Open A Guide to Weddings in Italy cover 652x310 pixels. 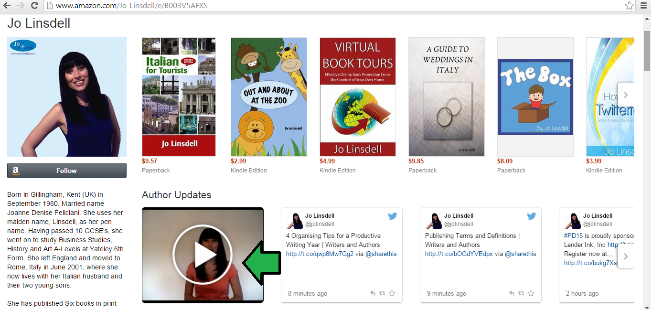pos(447,97)
